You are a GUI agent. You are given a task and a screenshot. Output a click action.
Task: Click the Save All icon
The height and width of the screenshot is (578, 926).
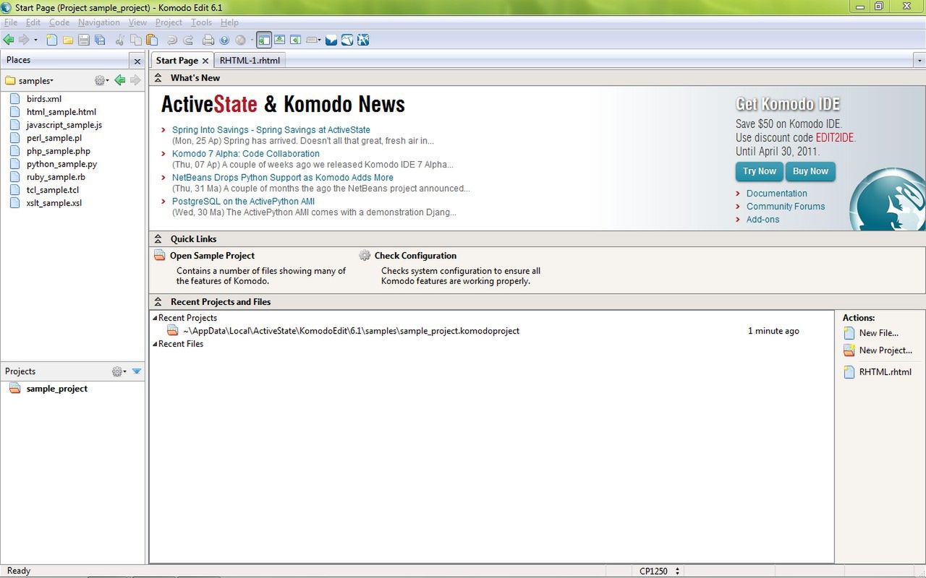(x=100, y=40)
